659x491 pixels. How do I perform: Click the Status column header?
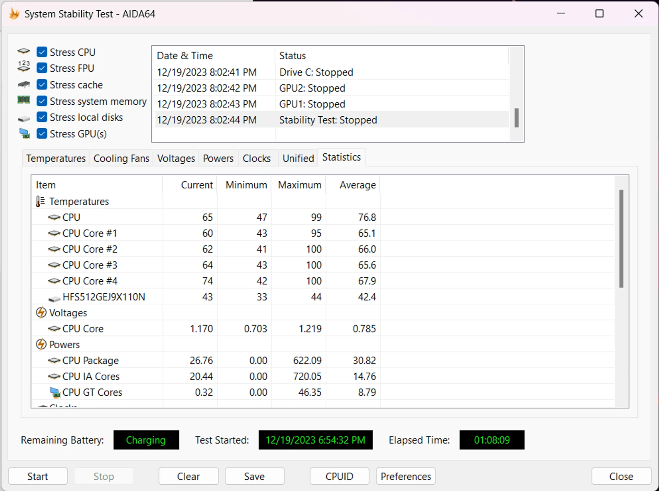click(x=392, y=56)
